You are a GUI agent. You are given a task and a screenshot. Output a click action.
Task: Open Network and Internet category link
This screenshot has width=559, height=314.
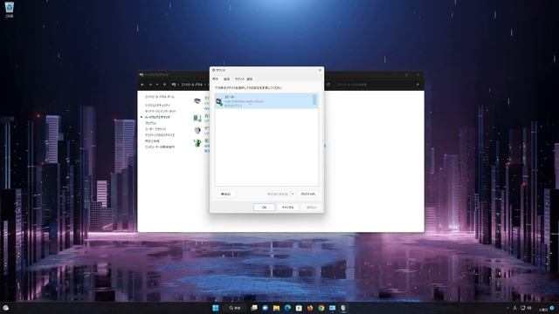coord(161,111)
